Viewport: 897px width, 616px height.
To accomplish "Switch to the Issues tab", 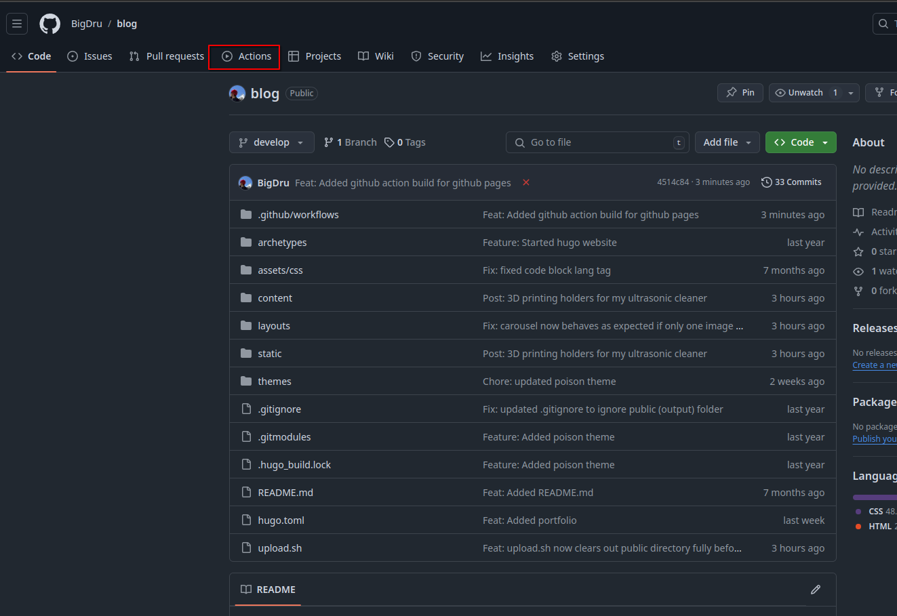I will [90, 56].
